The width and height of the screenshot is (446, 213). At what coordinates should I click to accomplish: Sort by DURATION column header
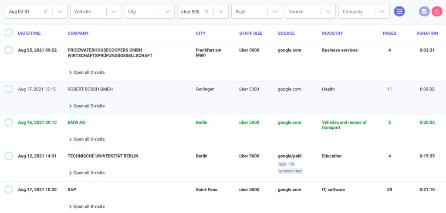(427, 33)
